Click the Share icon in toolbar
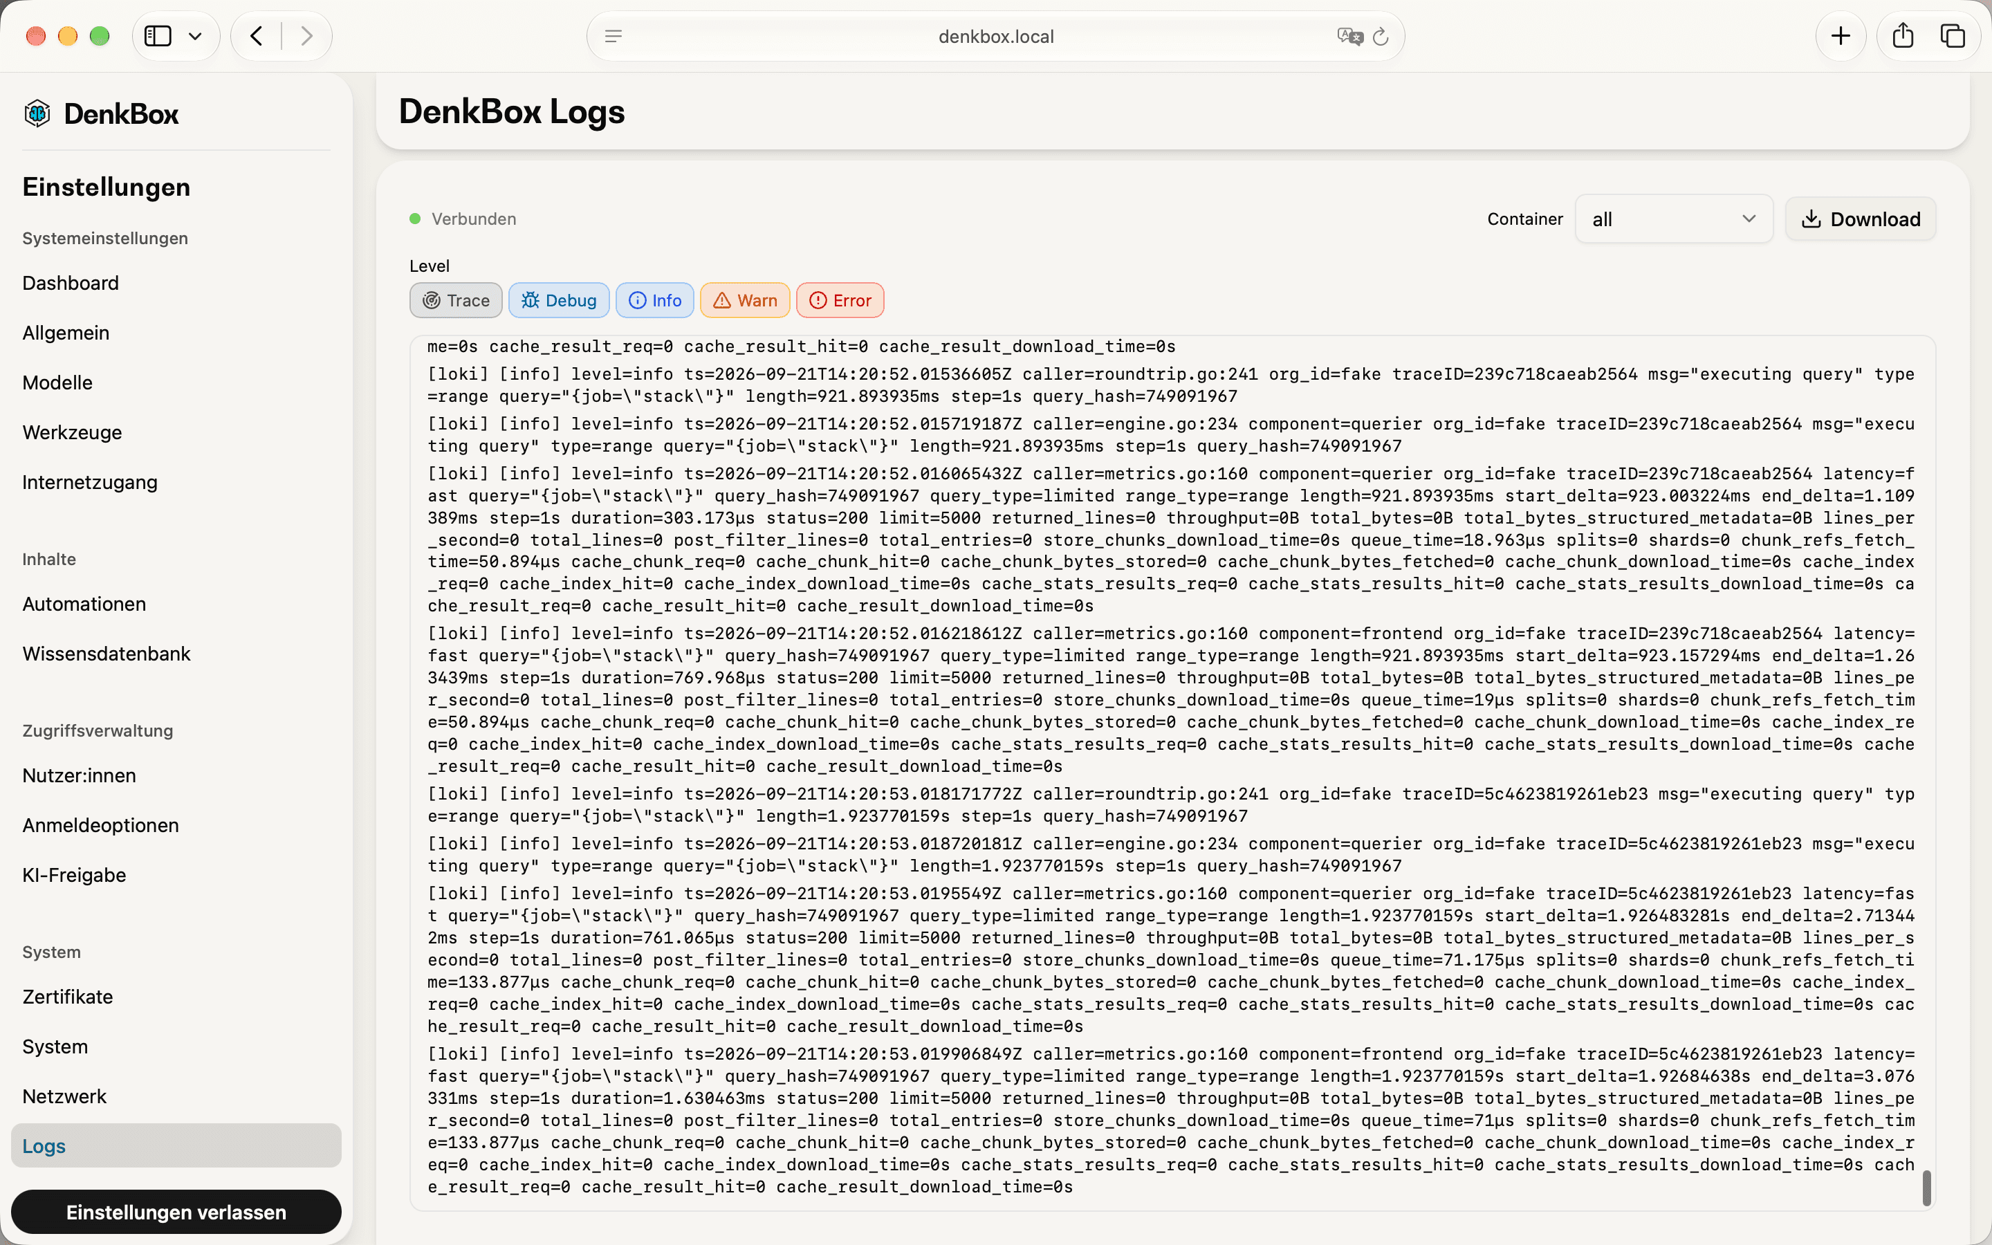The height and width of the screenshot is (1245, 1992). (1903, 35)
